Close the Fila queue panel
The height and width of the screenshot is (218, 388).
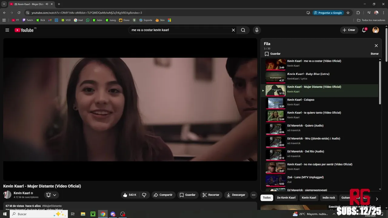click(376, 46)
